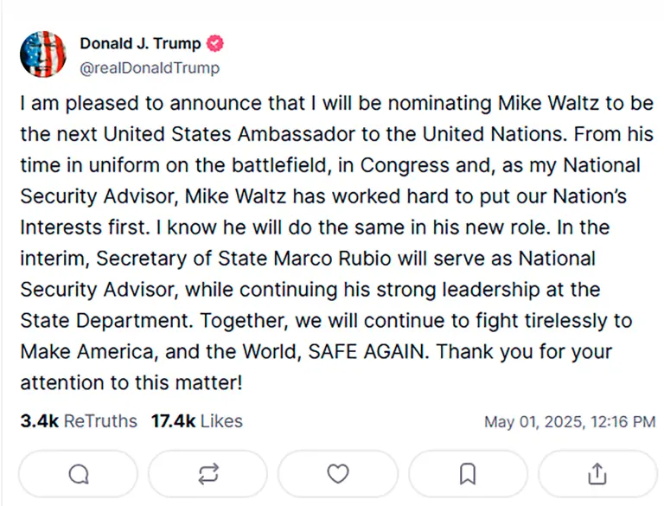
Task: Open the share arrow icon
Action: [597, 473]
